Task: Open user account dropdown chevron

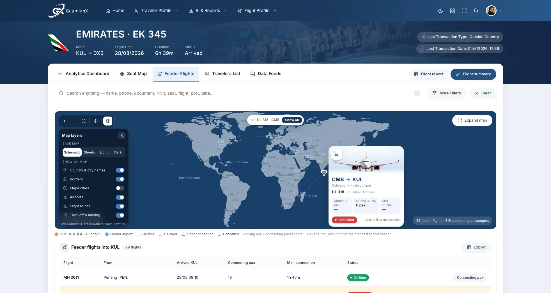Action: [x=500, y=11]
